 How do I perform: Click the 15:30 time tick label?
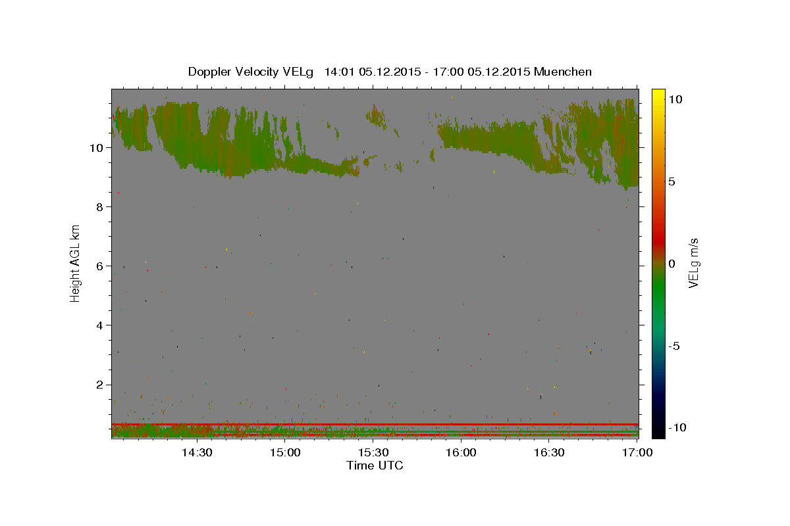click(373, 452)
